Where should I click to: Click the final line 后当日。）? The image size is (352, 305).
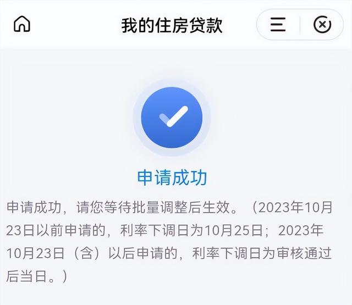pos(37,276)
